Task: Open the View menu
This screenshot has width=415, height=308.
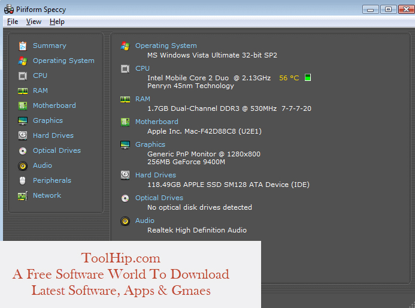Action: tap(34, 22)
